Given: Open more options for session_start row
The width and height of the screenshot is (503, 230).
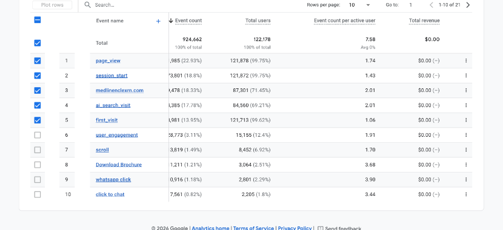Looking at the screenshot, I should coord(466,76).
